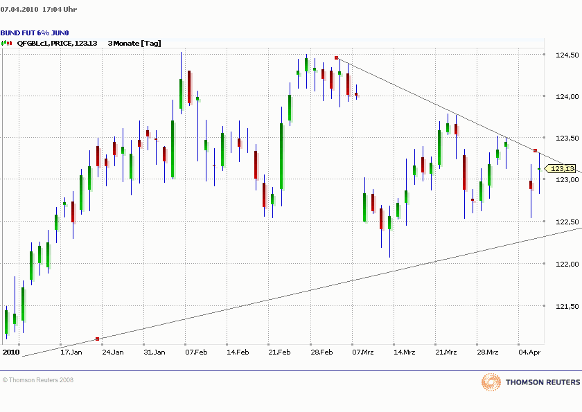This screenshot has height=412, width=582.
Task: Click the 14.Feb date axis label
Action: pyautogui.click(x=238, y=352)
